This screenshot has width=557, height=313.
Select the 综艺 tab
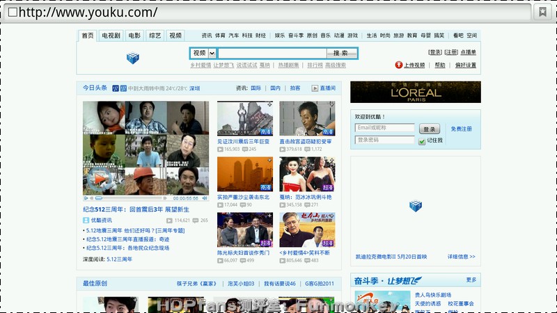[155, 35]
